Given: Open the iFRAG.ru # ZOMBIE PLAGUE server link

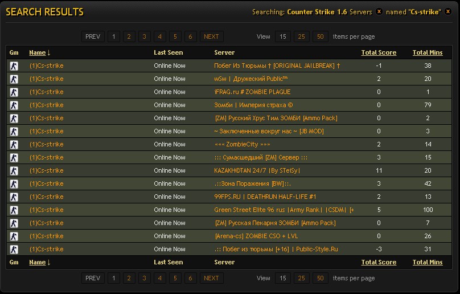Looking at the screenshot, I should pyautogui.click(x=252, y=92).
